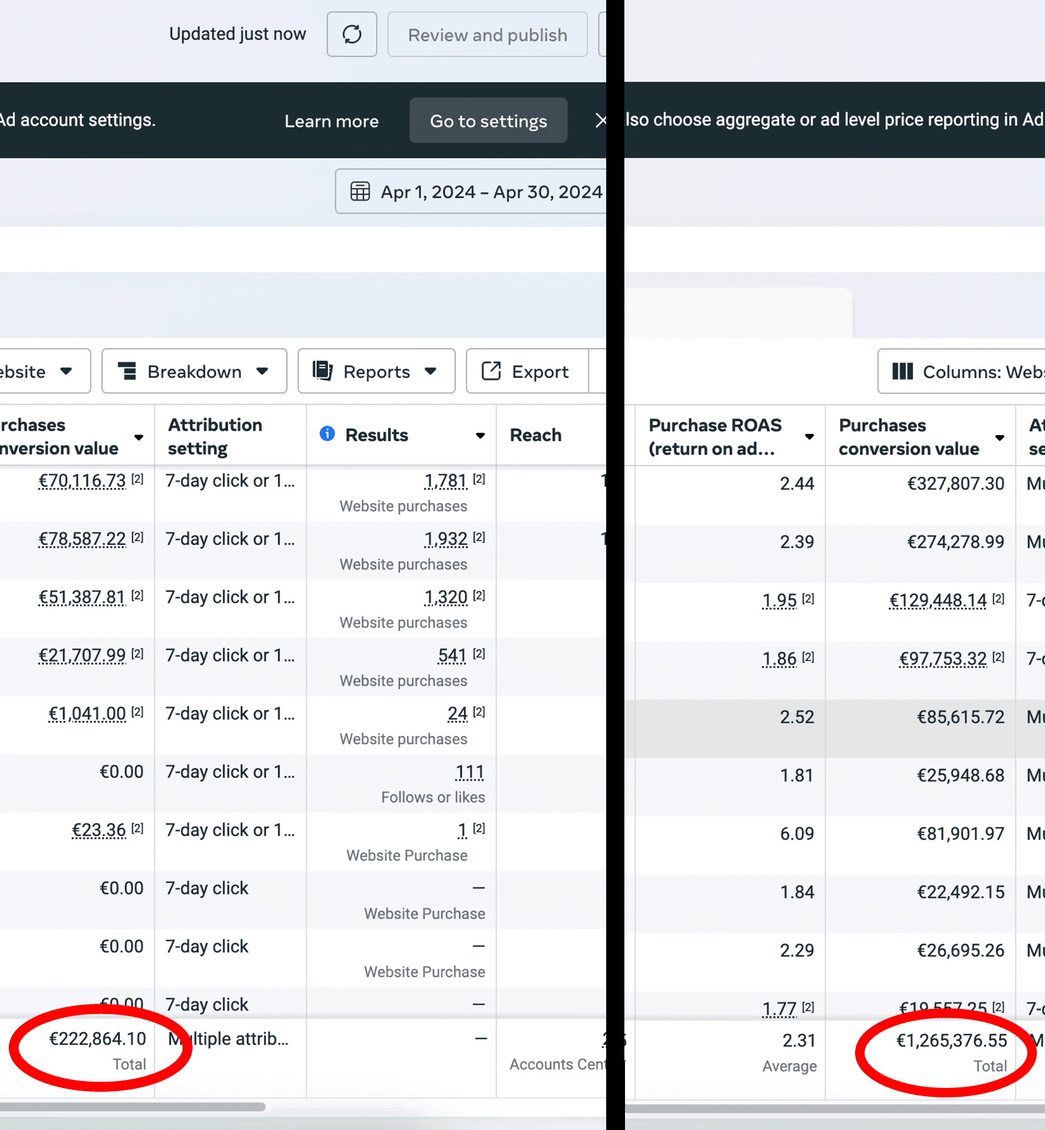Click the €1,041.00 value
This screenshot has width=1045, height=1130.
(x=87, y=714)
